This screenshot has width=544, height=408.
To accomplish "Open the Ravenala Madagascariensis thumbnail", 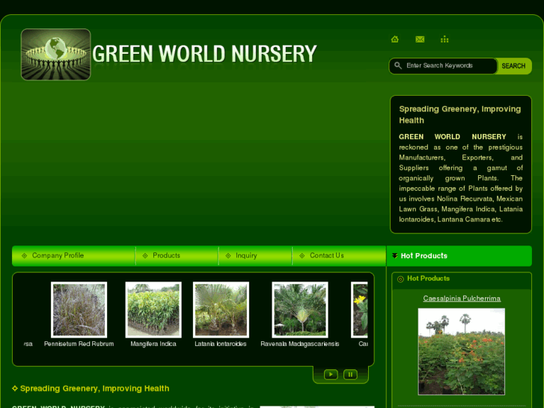I will (300, 310).
